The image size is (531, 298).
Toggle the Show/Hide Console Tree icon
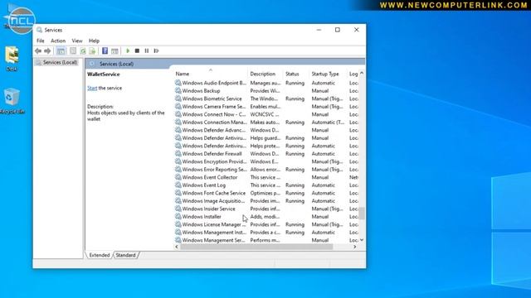pos(61,51)
